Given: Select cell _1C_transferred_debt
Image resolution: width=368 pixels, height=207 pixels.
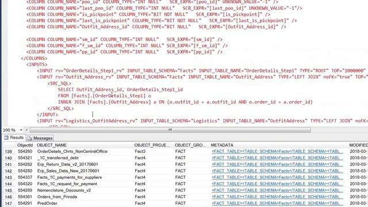Looking at the screenshot, I should tap(57, 158).
